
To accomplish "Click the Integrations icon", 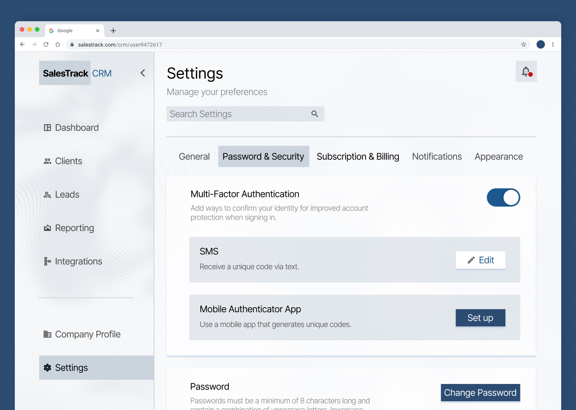I will click(48, 261).
